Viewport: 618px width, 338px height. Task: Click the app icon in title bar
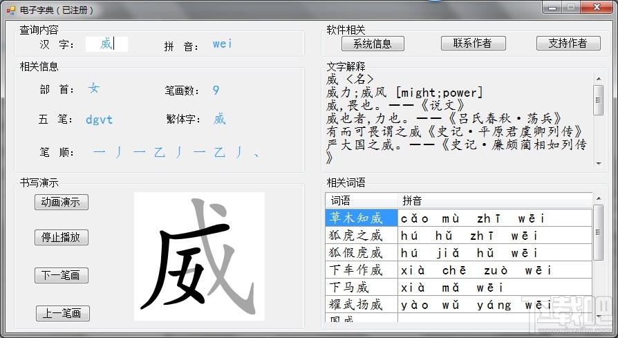(10, 10)
